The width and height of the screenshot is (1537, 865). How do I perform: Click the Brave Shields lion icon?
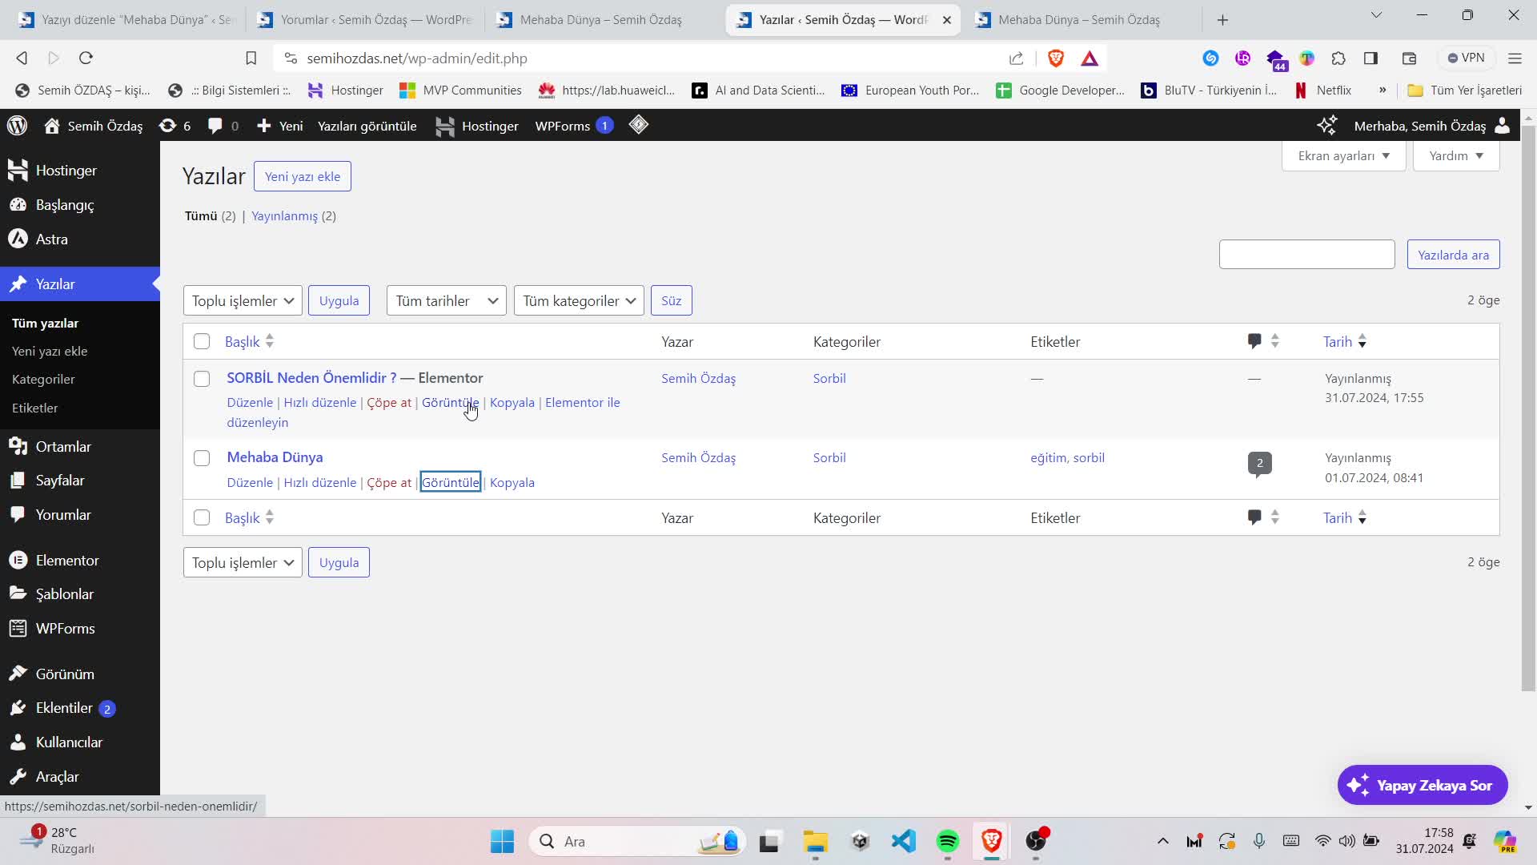pyautogui.click(x=1055, y=58)
